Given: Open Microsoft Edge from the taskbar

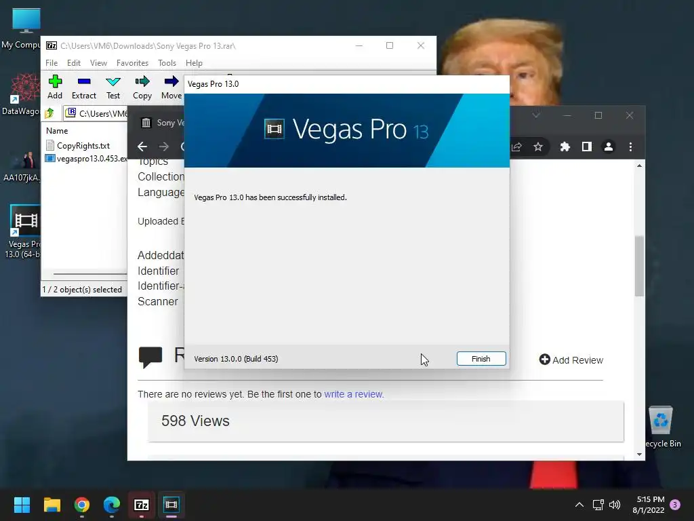Looking at the screenshot, I should pyautogui.click(x=112, y=505).
